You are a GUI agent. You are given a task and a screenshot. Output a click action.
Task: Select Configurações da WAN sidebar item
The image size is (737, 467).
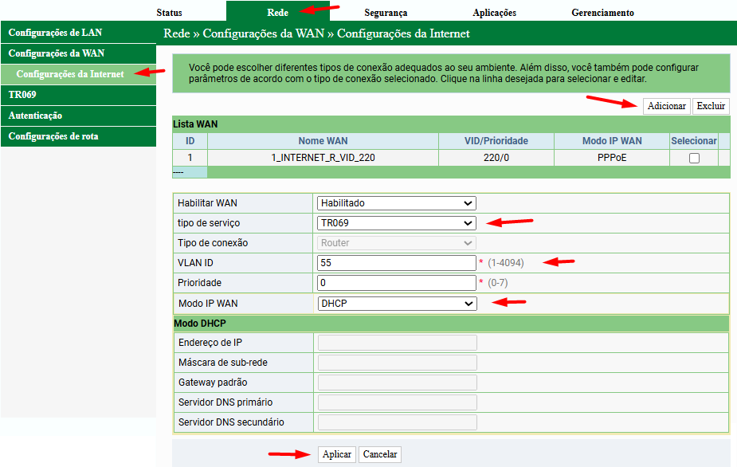(79, 53)
